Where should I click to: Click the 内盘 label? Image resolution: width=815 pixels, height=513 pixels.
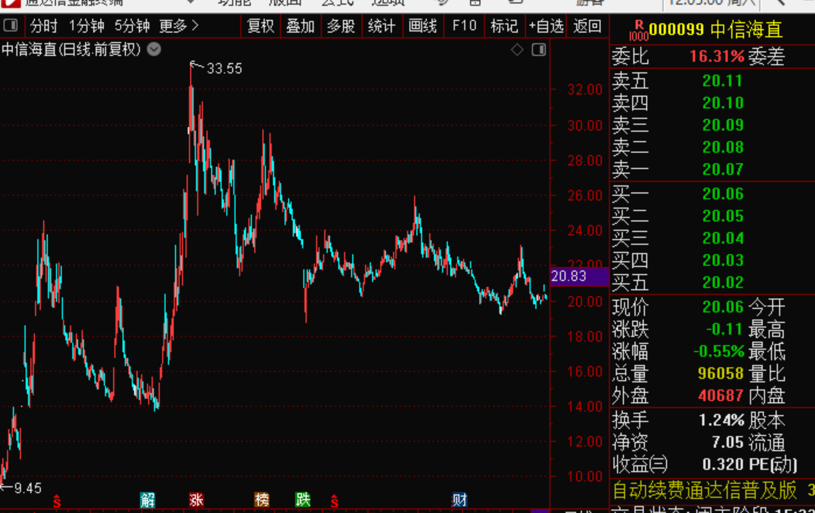coord(766,395)
